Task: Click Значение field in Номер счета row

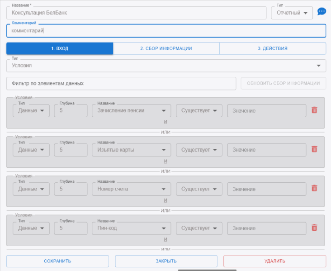Action: [x=266, y=189]
